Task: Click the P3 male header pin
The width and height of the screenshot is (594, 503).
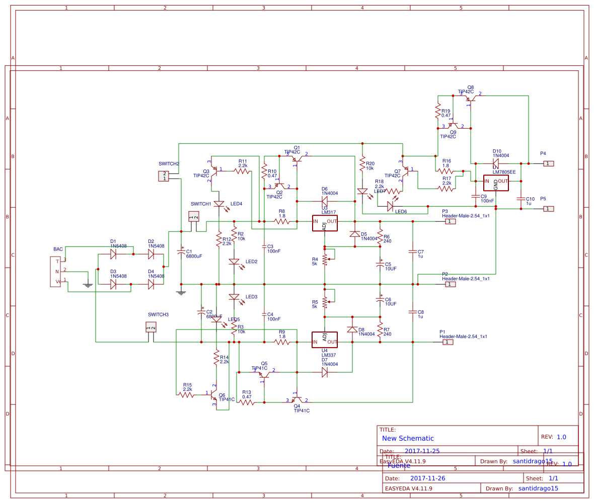Action: [450, 221]
